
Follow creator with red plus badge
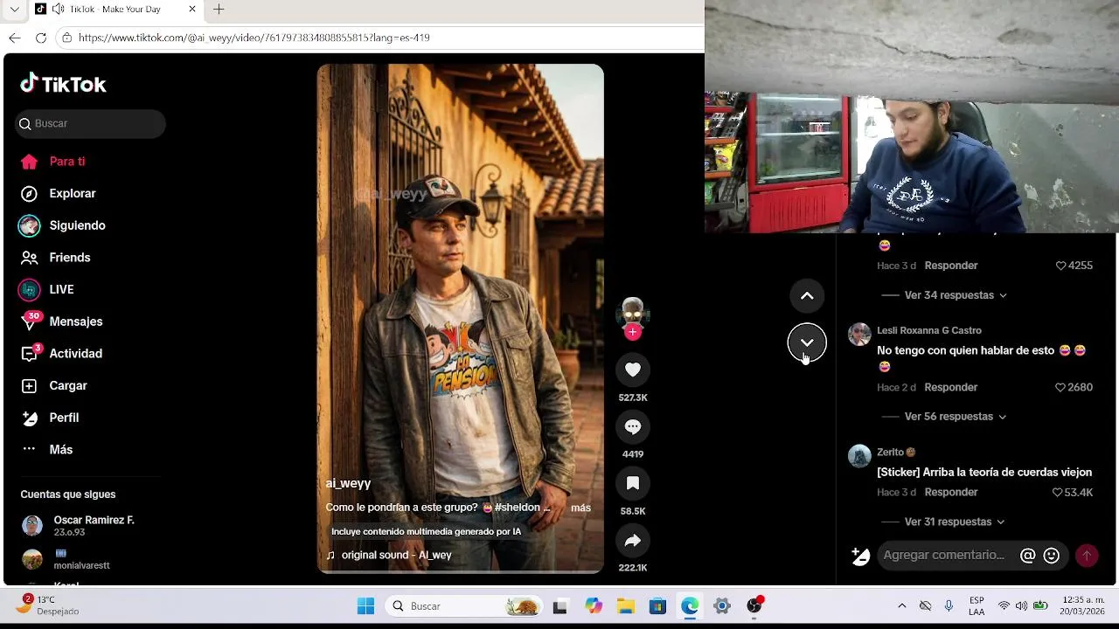pos(633,332)
